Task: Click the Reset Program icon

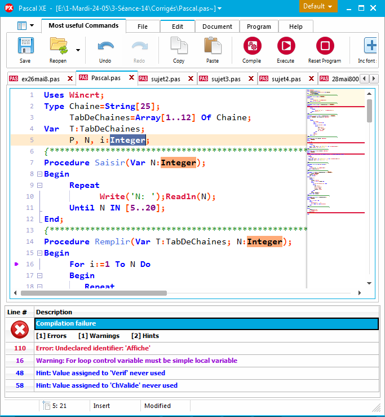Action: click(x=325, y=46)
